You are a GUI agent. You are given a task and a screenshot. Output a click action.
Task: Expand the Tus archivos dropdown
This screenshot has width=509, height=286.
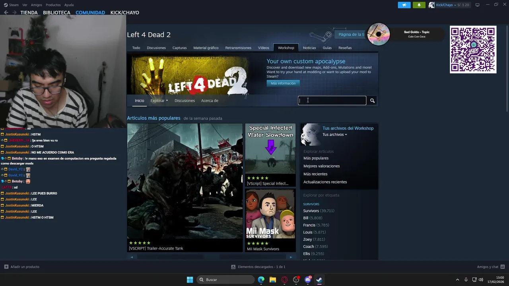click(x=334, y=135)
